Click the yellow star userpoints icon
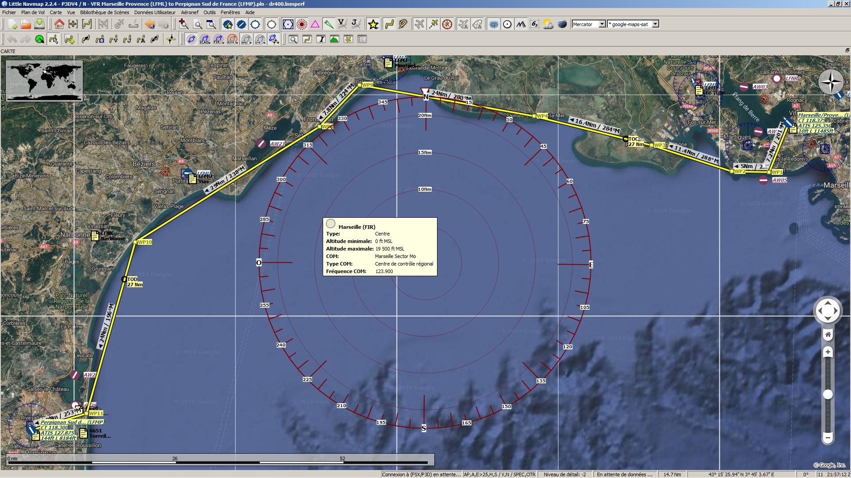 pyautogui.click(x=373, y=24)
